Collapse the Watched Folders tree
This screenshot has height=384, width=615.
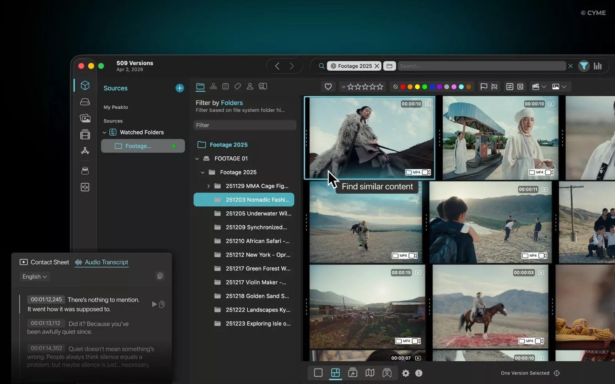[105, 132]
